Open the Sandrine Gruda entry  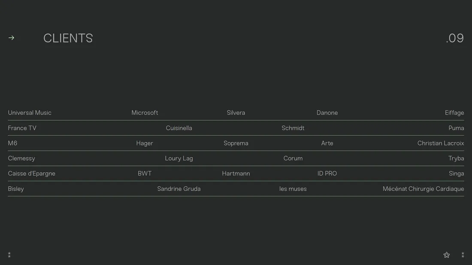[179, 189]
